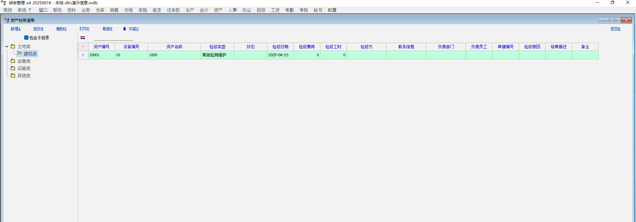Image resolution: width=636 pixels, height=222 pixels.
Task: Select the row with asset number 20001
Action: pos(101,55)
